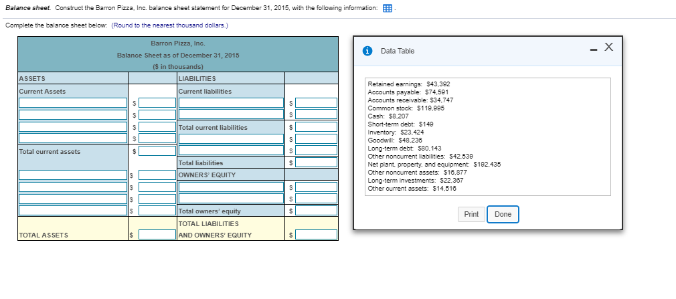Minimize the Data Table popup
Viewport: 676px width, 299px height.
(x=594, y=49)
